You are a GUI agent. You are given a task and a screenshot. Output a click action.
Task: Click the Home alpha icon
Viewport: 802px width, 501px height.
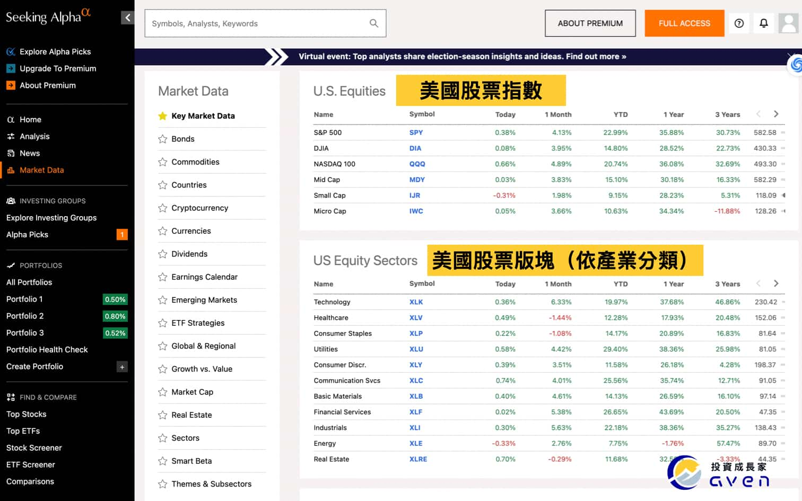click(11, 120)
